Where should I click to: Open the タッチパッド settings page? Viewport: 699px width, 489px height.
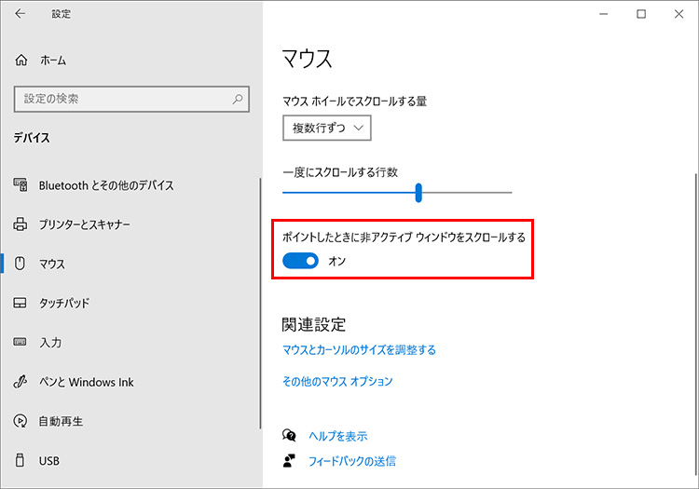63,304
